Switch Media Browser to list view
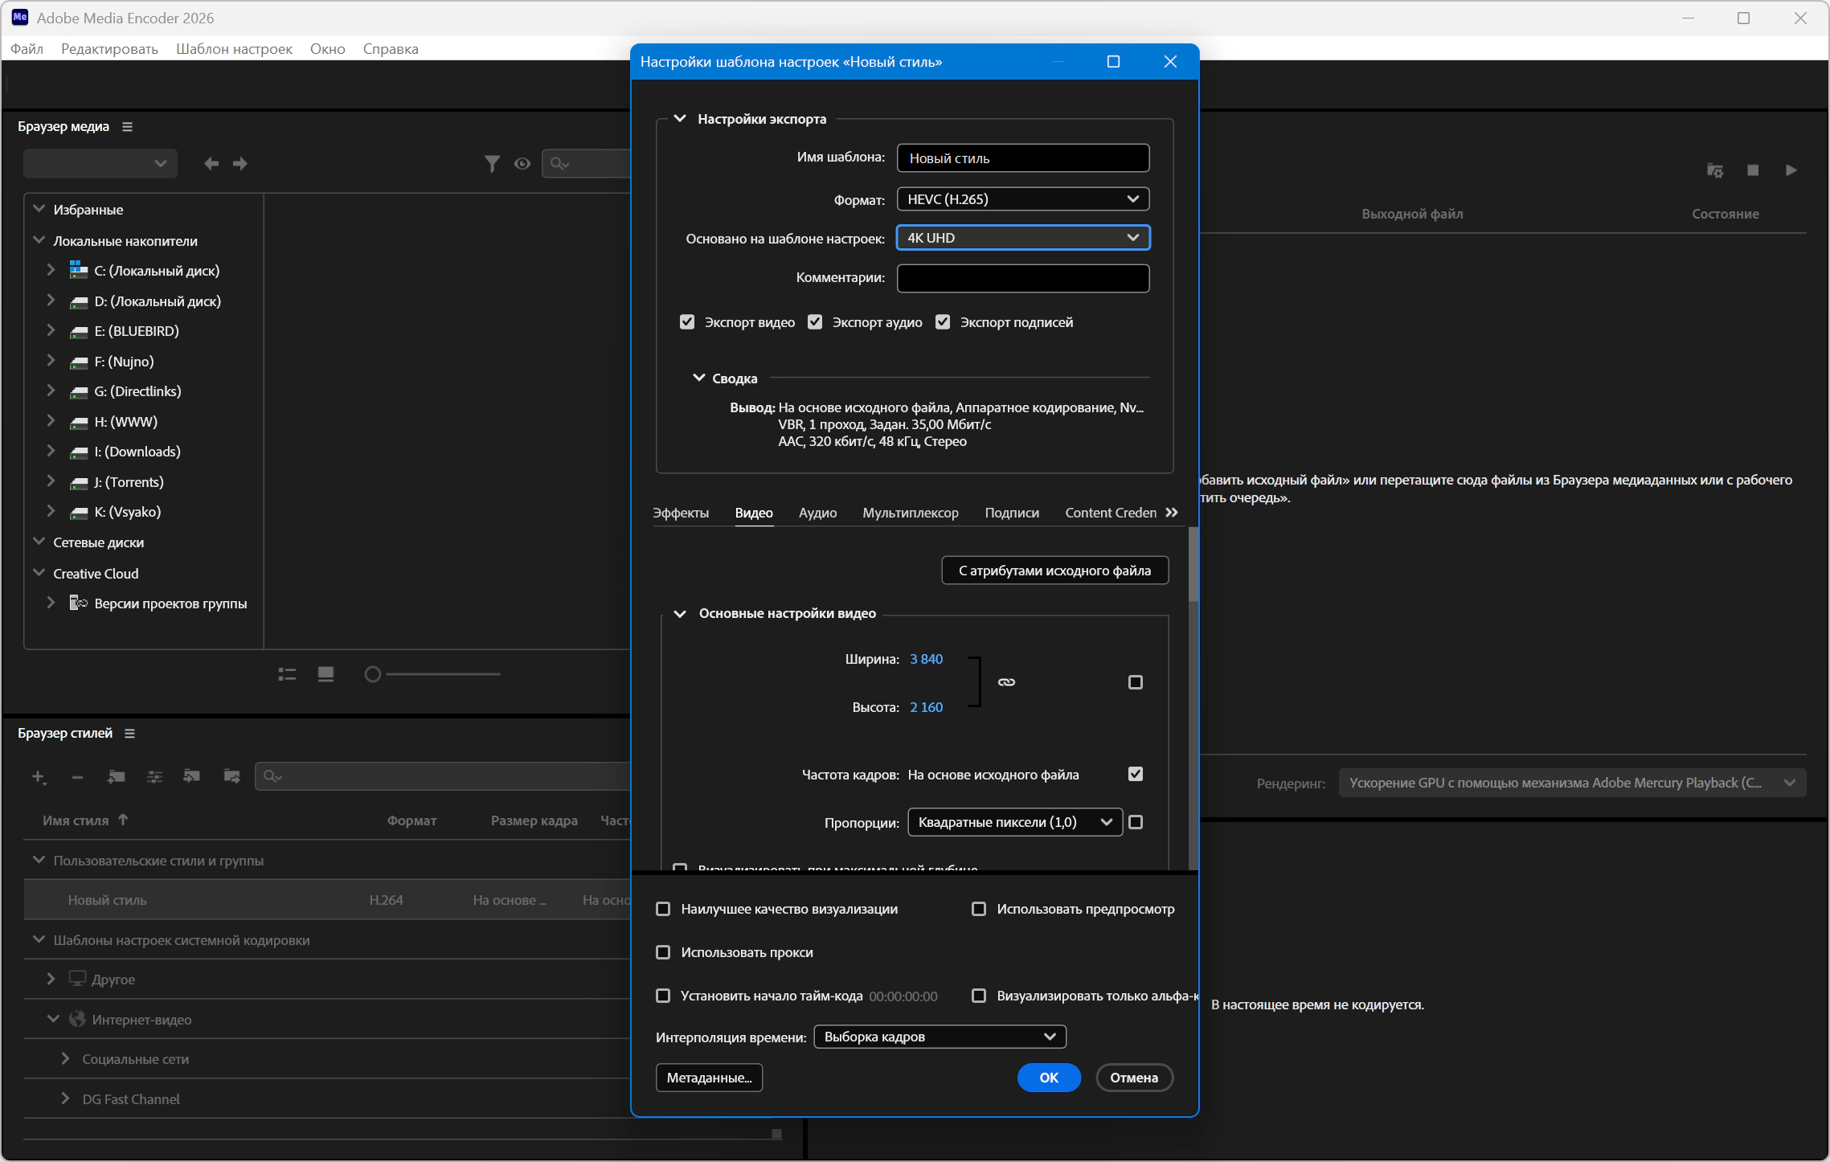This screenshot has width=1830, height=1162. tap(287, 674)
